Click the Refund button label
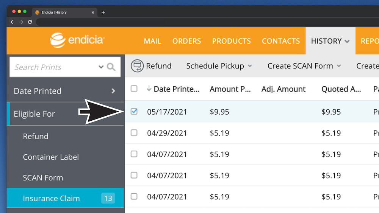 (158, 66)
